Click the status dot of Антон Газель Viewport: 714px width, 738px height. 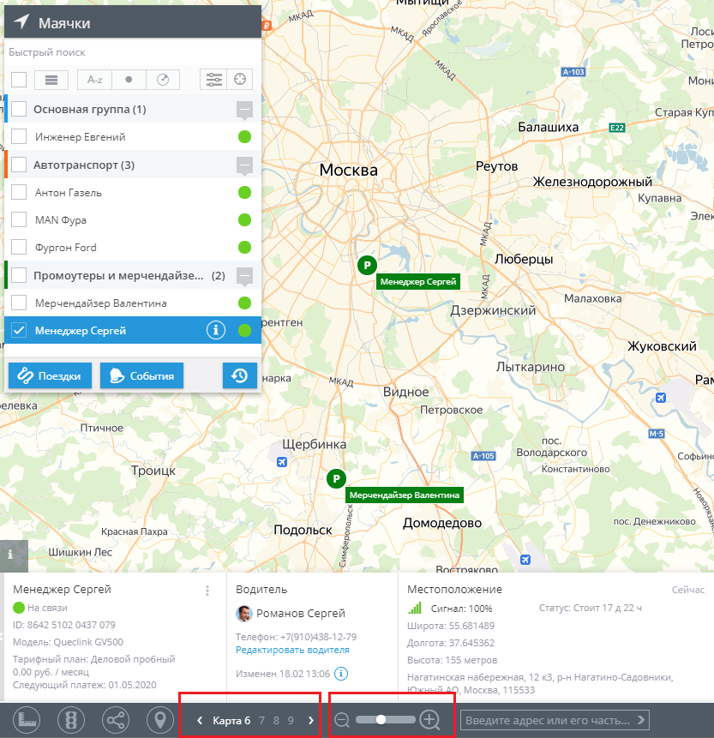coord(245,193)
